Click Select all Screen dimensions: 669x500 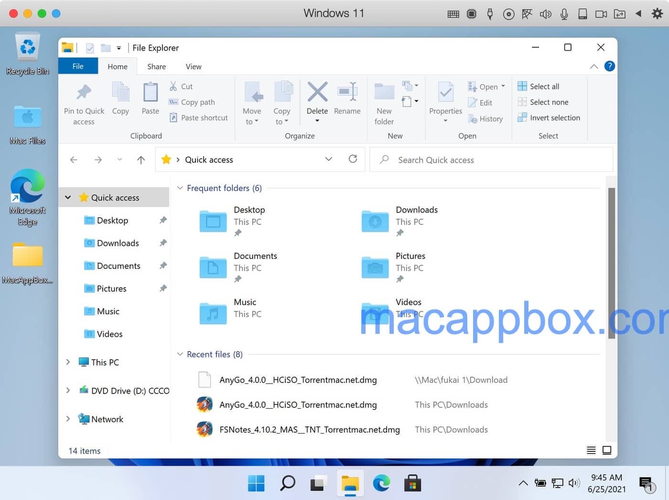pos(539,86)
